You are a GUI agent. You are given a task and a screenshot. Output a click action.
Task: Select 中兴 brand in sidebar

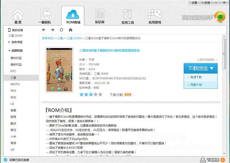point(13,91)
